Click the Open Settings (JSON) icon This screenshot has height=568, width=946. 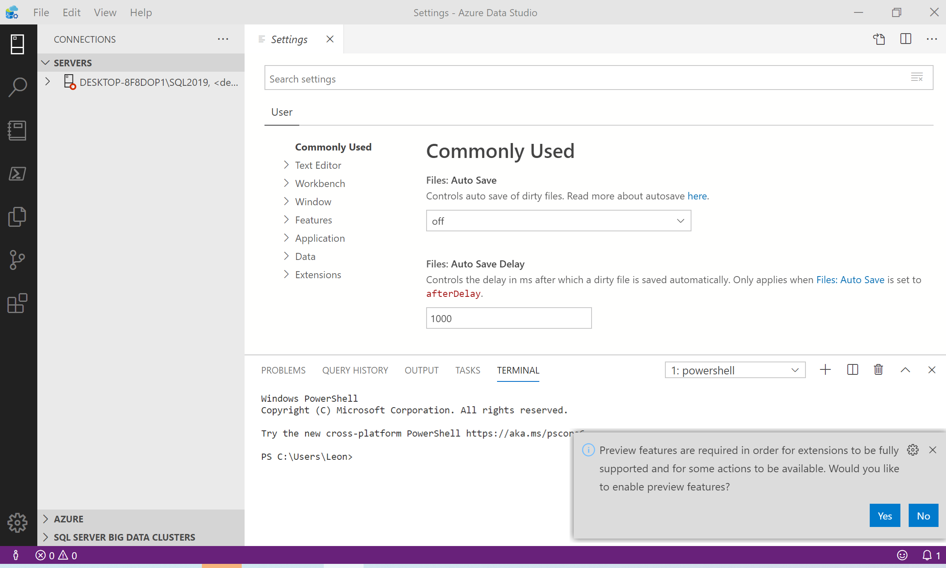pos(879,39)
